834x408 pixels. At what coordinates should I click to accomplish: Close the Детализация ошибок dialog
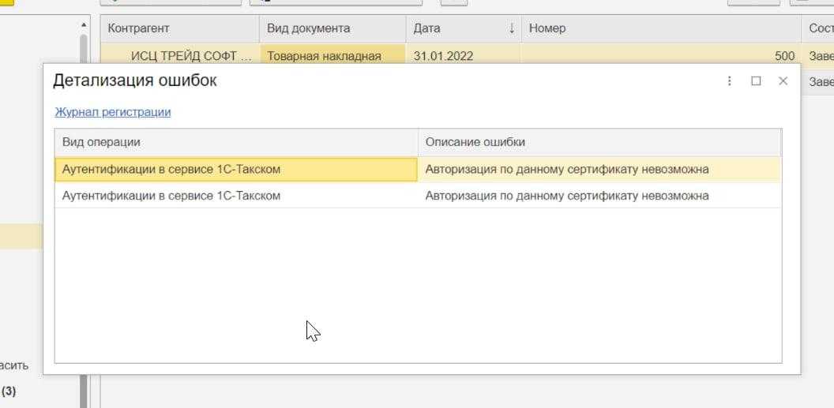click(x=783, y=80)
